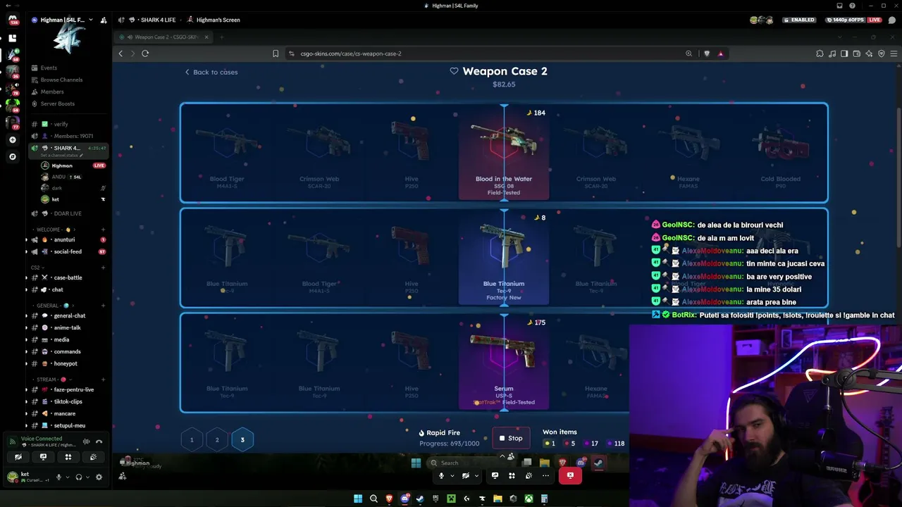The height and width of the screenshot is (507, 902).
Task: Click the Serum USP-S winning card
Action: [504, 363]
